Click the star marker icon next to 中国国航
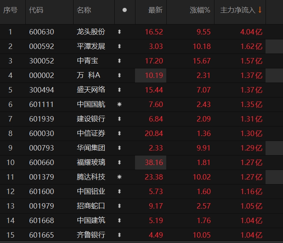 pos(119,104)
